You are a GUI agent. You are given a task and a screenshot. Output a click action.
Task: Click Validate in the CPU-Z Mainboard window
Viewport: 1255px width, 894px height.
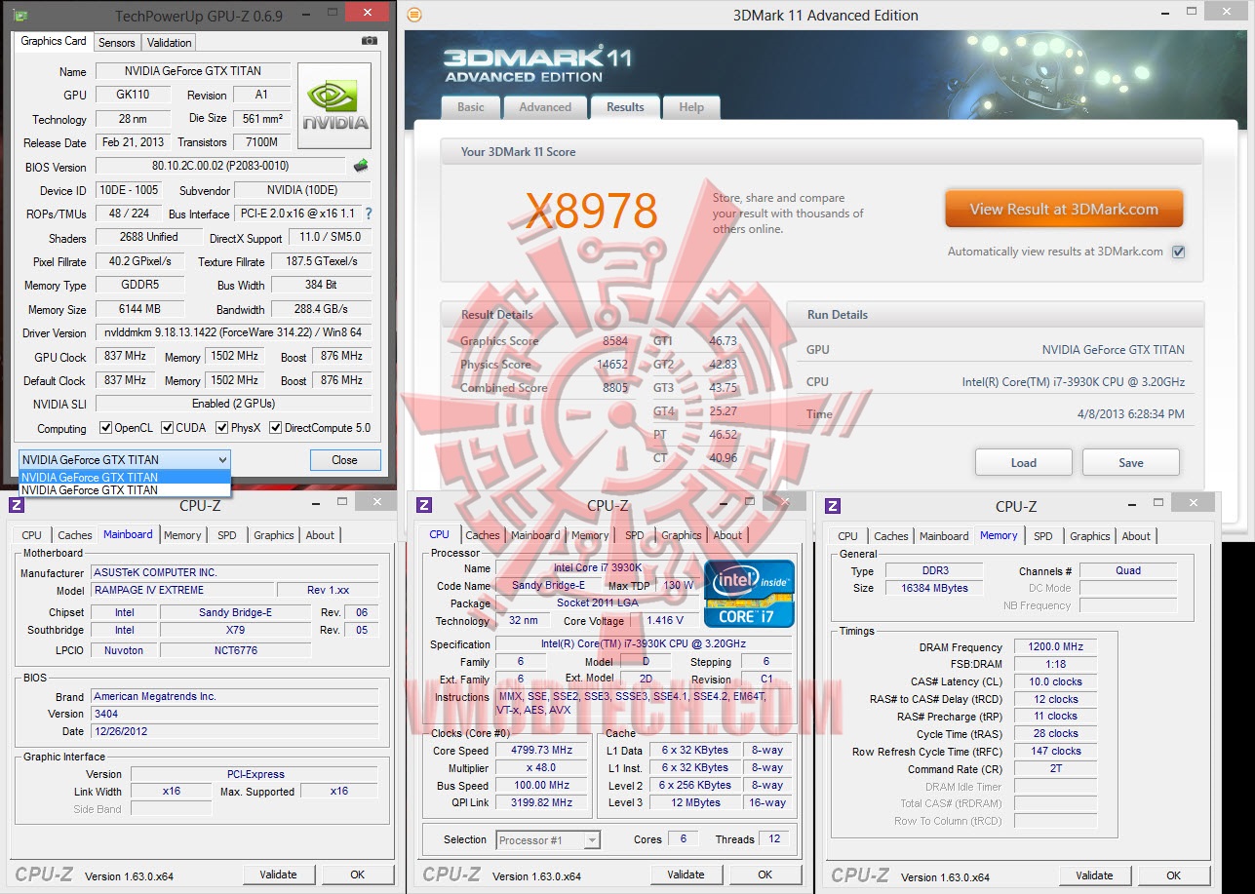[278, 875]
